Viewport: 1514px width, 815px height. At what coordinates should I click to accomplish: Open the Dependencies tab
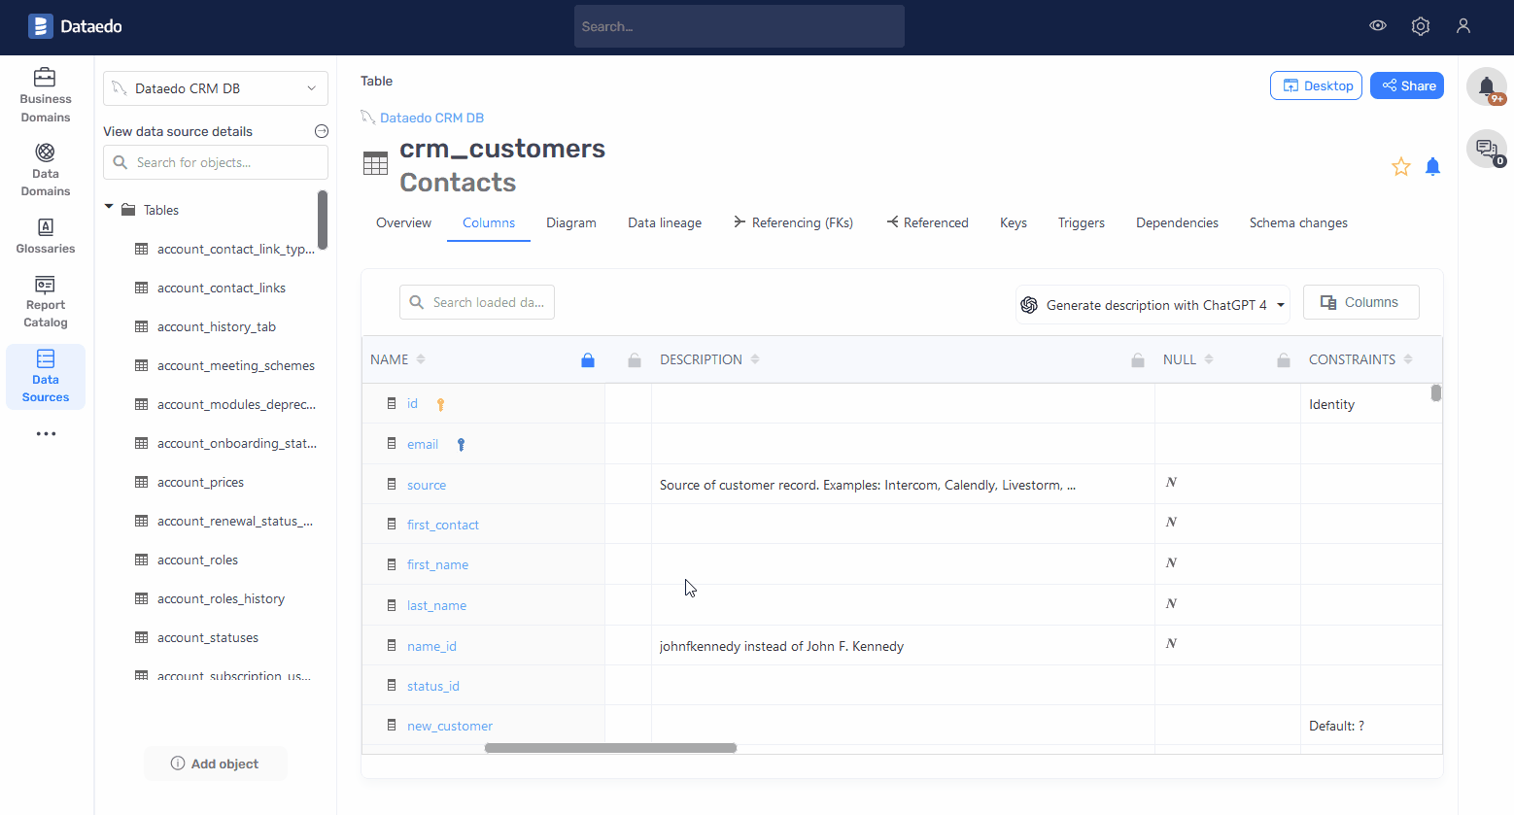[x=1177, y=222]
